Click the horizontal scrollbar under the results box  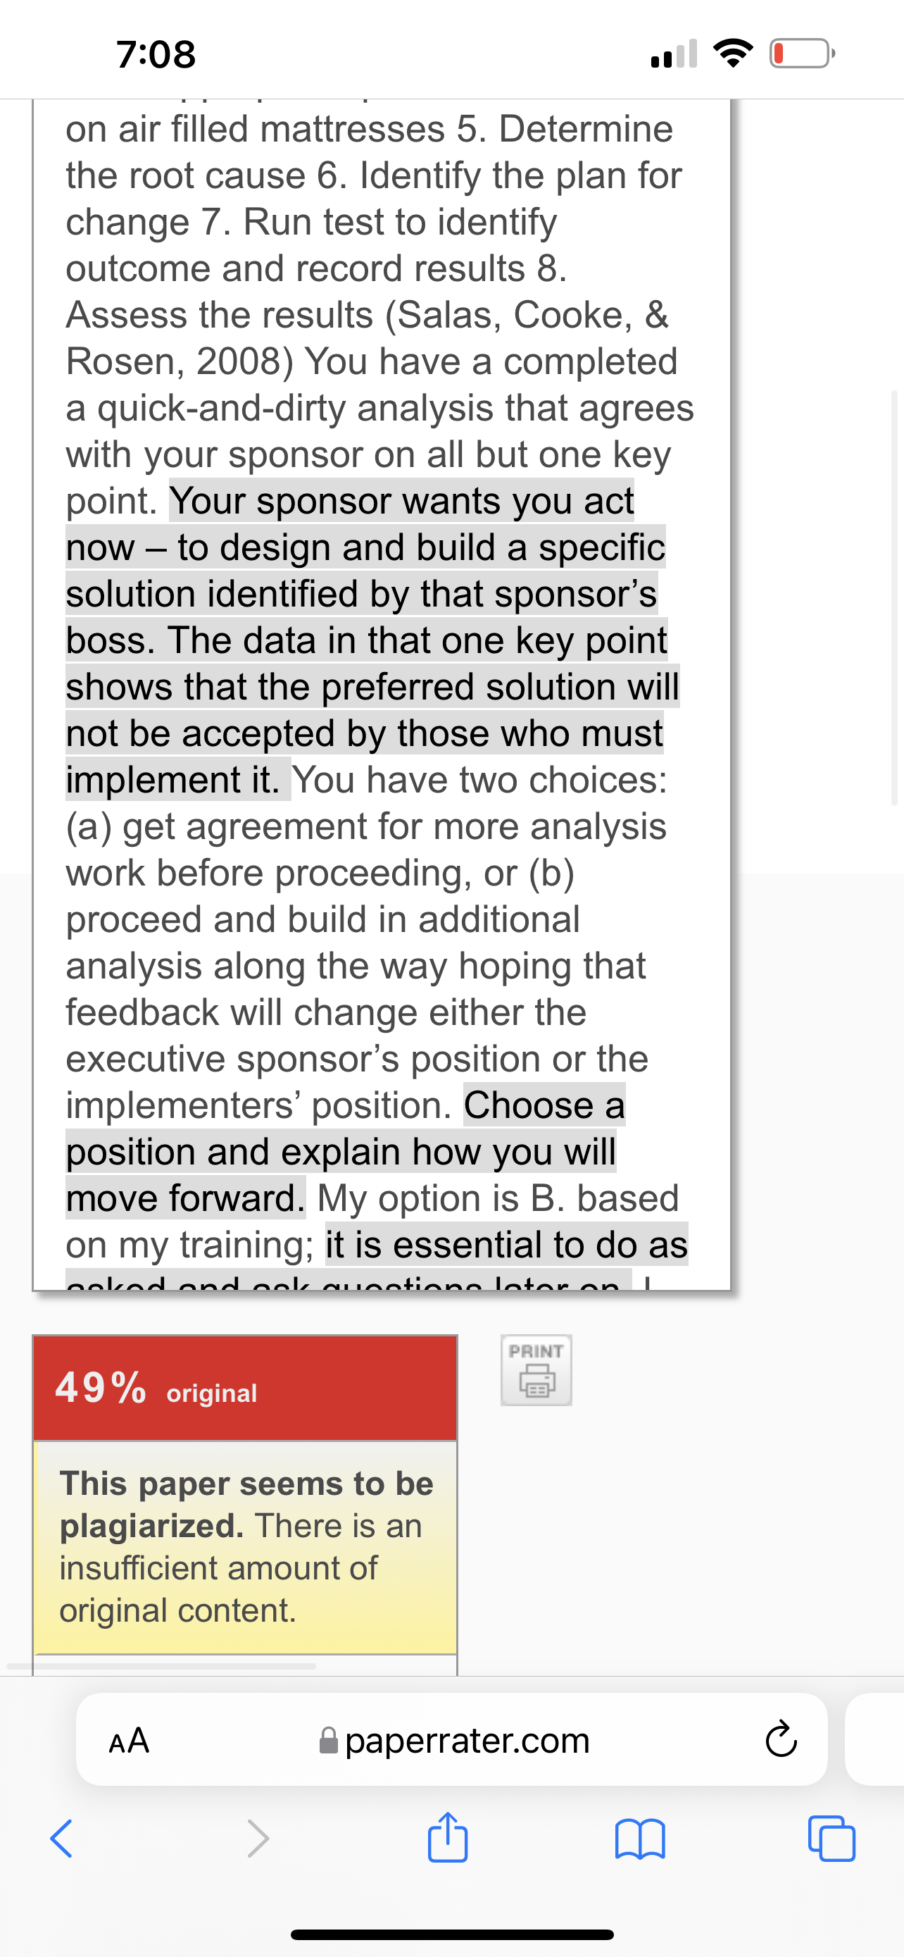click(x=161, y=1666)
